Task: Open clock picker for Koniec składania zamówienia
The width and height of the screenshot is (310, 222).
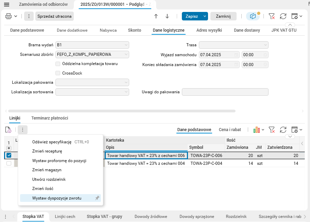Action: tap(265, 65)
